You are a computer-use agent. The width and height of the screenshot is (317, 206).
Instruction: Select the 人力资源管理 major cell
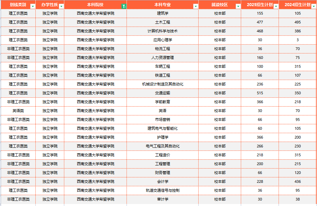pos(163,58)
